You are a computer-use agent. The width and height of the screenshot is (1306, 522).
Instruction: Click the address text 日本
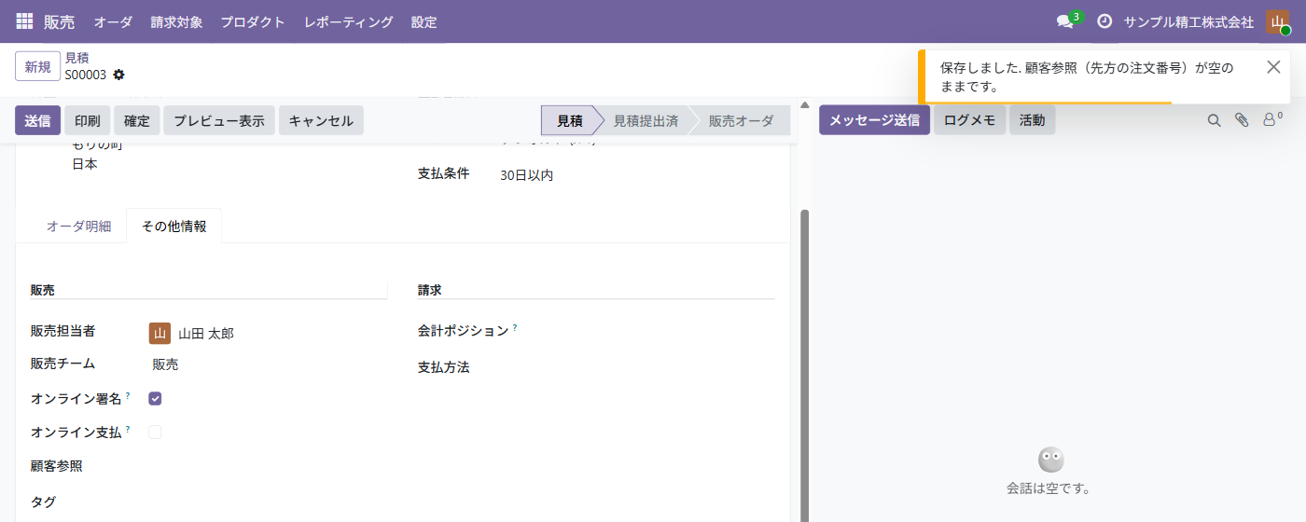[x=85, y=164]
